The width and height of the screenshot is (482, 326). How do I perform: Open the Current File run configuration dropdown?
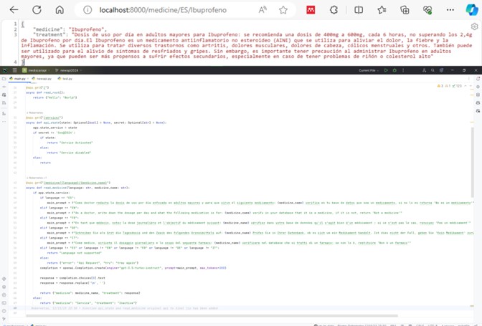coord(369,70)
